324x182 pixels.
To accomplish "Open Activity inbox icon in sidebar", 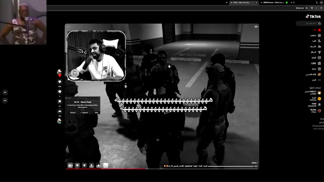I will point(319,58).
